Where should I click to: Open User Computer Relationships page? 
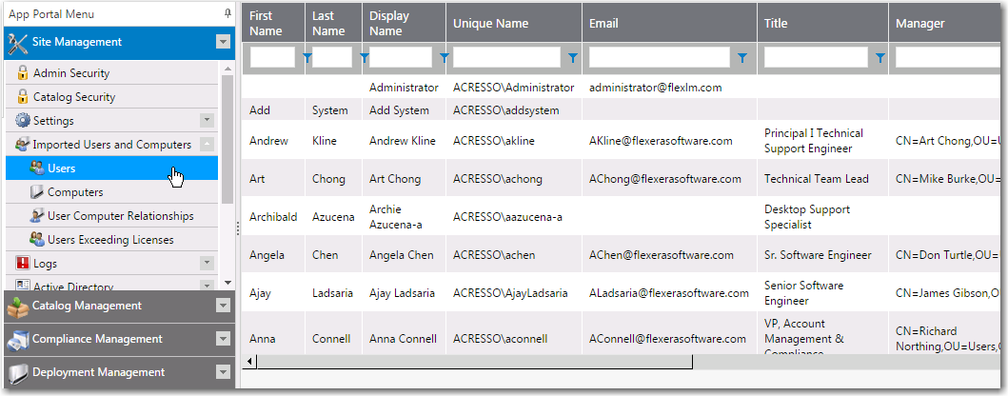click(x=120, y=216)
